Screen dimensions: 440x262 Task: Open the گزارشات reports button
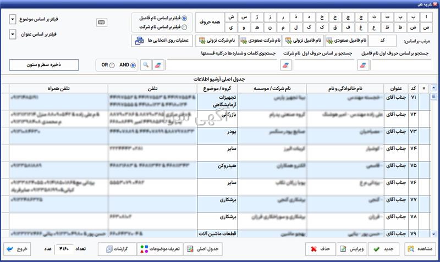click(x=117, y=249)
